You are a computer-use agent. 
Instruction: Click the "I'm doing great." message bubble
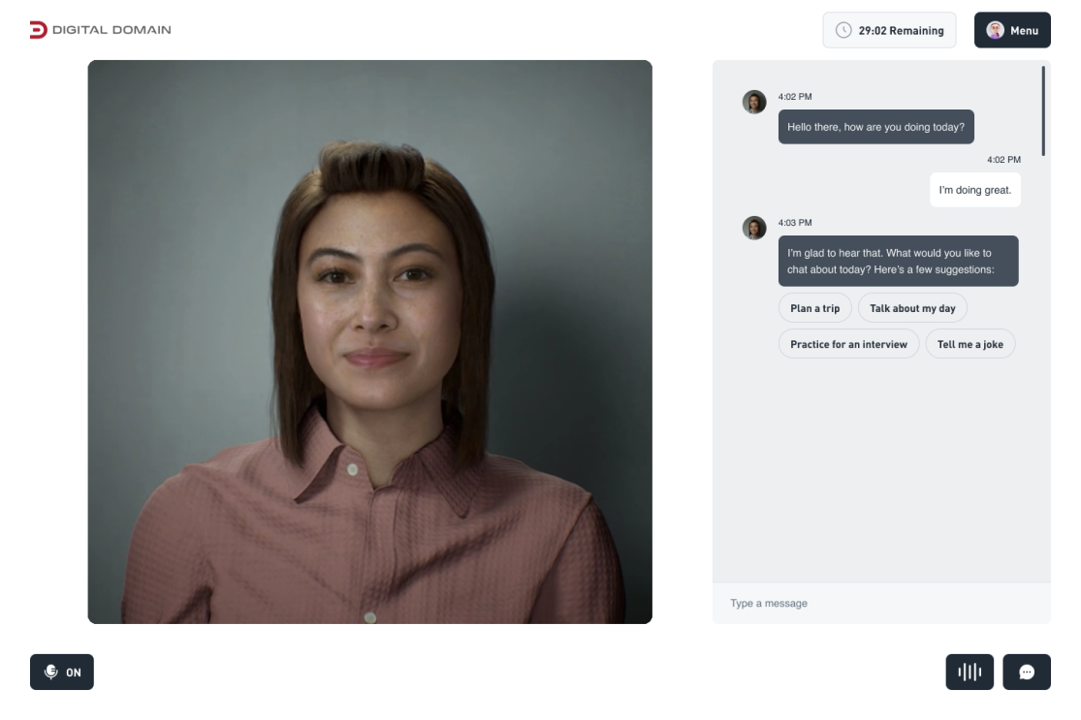tap(974, 190)
